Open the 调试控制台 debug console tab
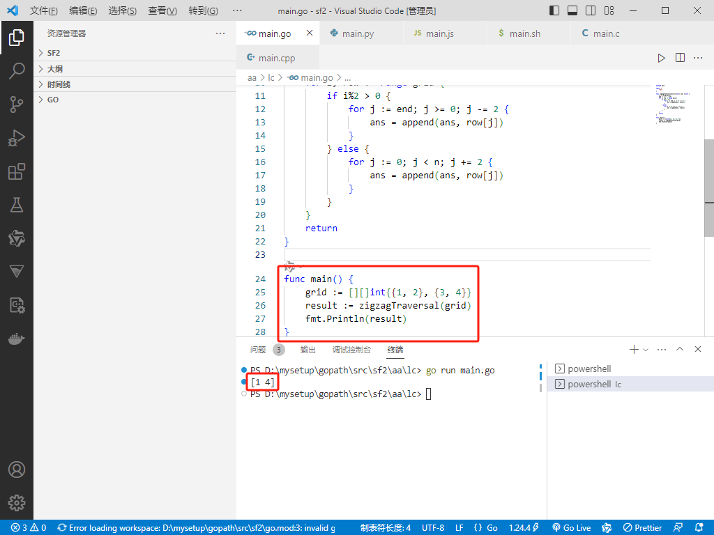Image resolution: width=714 pixels, height=535 pixels. (x=351, y=350)
